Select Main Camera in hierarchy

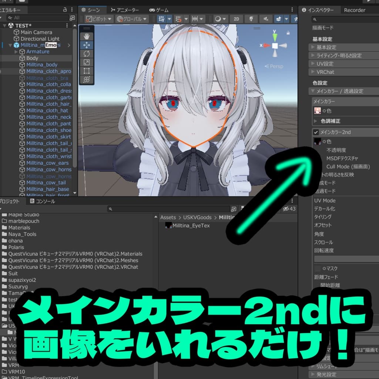click(36, 32)
